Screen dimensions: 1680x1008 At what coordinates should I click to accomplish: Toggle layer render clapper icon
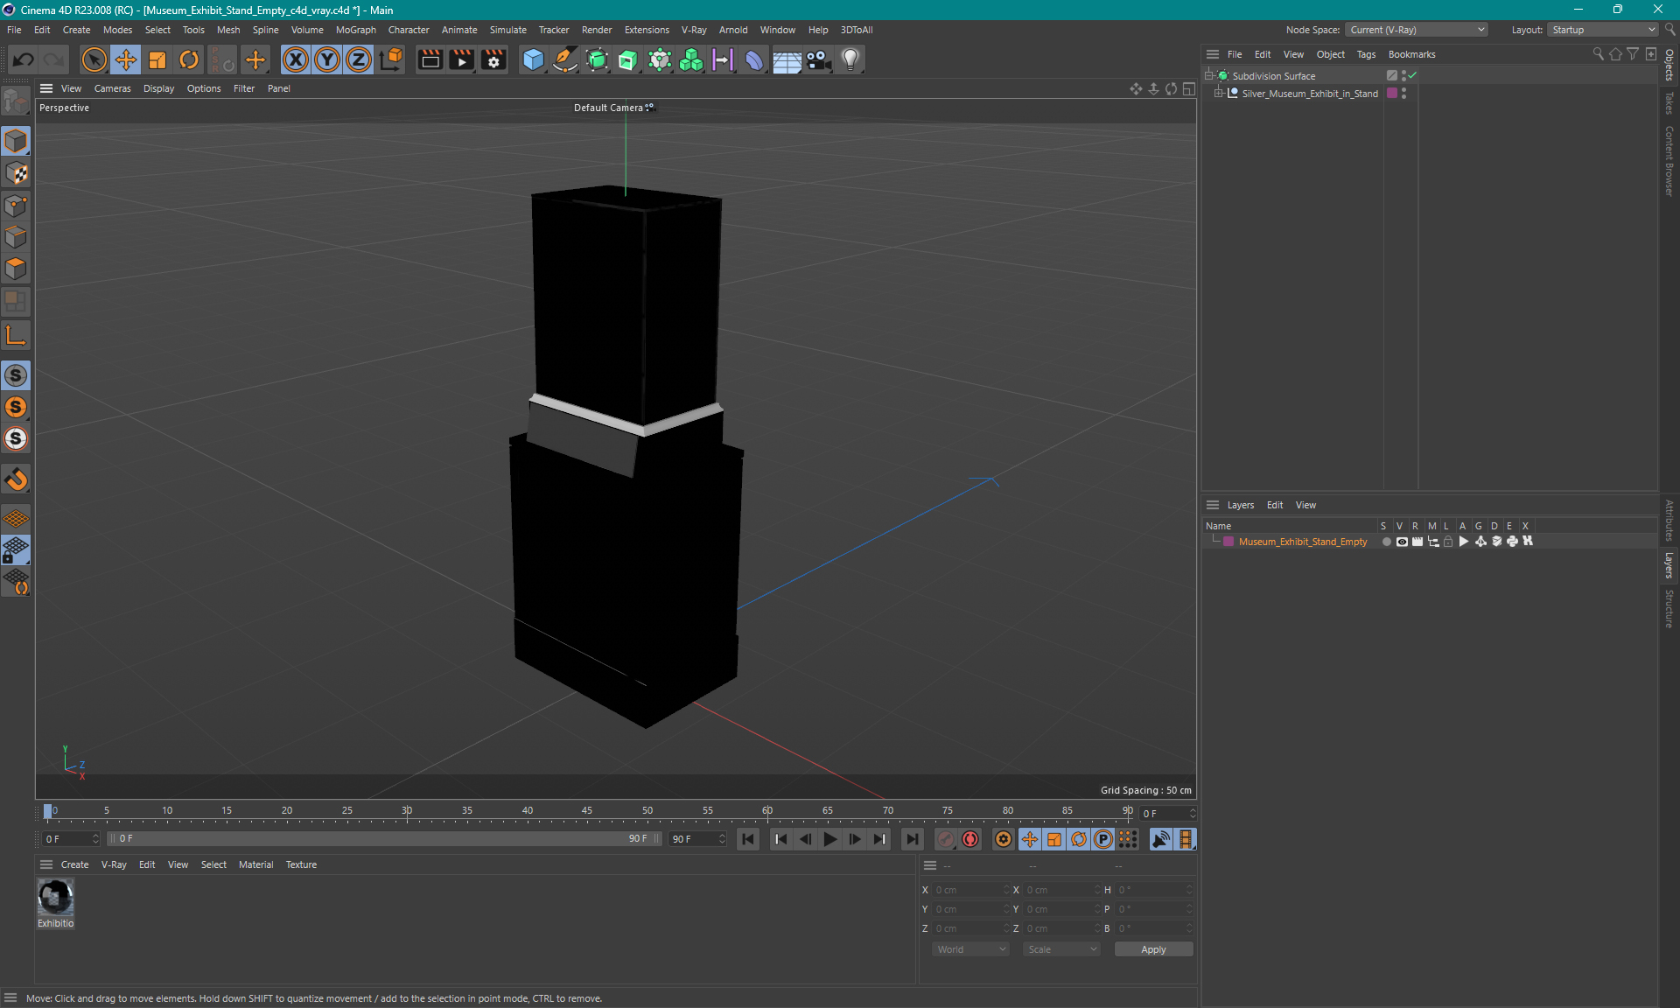[1417, 542]
